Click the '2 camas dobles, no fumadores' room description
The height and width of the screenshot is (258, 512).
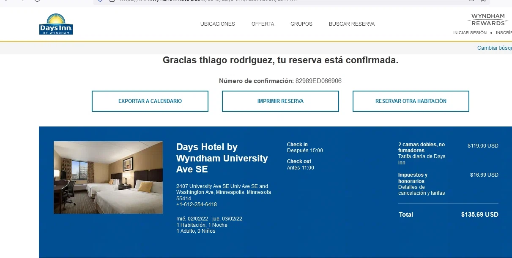(x=422, y=148)
